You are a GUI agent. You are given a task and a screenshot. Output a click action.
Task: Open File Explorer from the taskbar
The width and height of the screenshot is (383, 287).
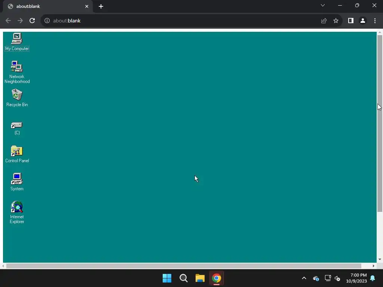pos(200,278)
